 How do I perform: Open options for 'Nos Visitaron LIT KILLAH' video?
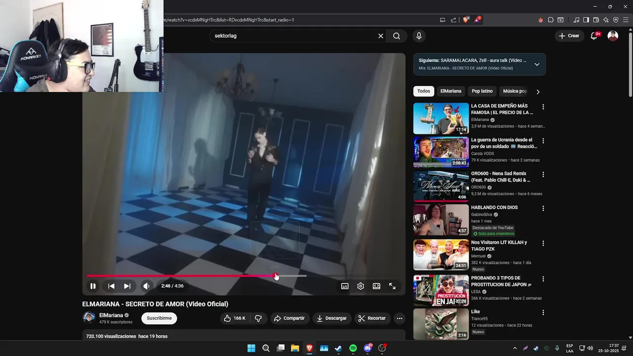pos(543,243)
